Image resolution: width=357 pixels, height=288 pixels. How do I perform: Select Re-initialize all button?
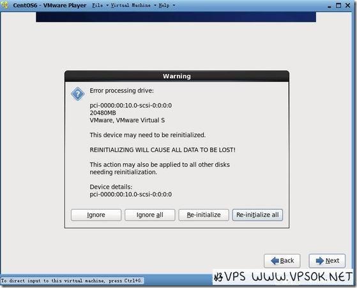(x=257, y=215)
